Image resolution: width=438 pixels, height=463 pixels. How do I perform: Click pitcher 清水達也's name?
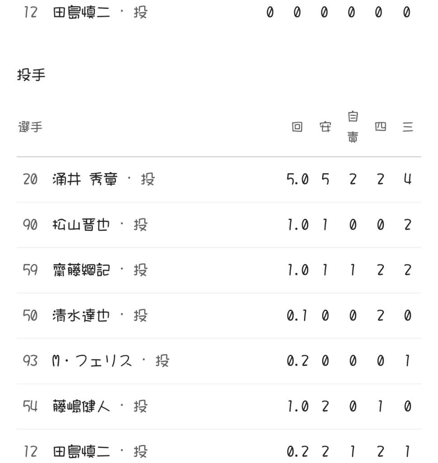tap(81, 315)
